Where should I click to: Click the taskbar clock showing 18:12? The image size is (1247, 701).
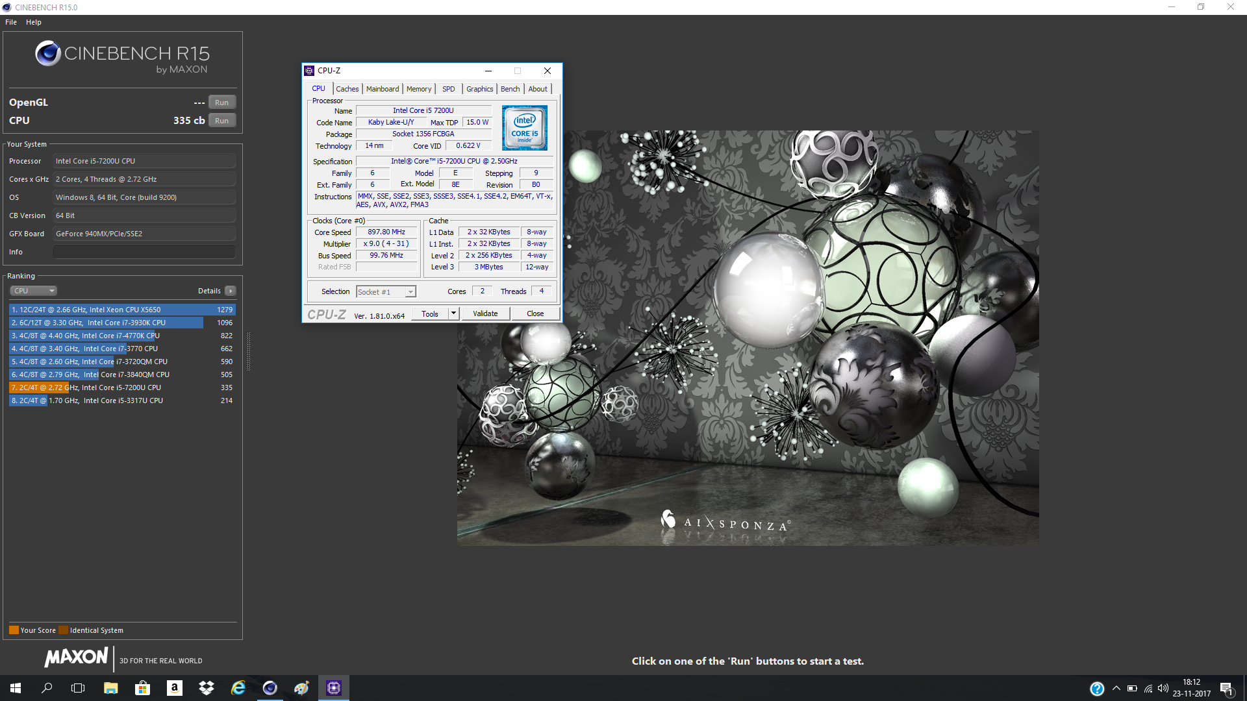click(1191, 688)
